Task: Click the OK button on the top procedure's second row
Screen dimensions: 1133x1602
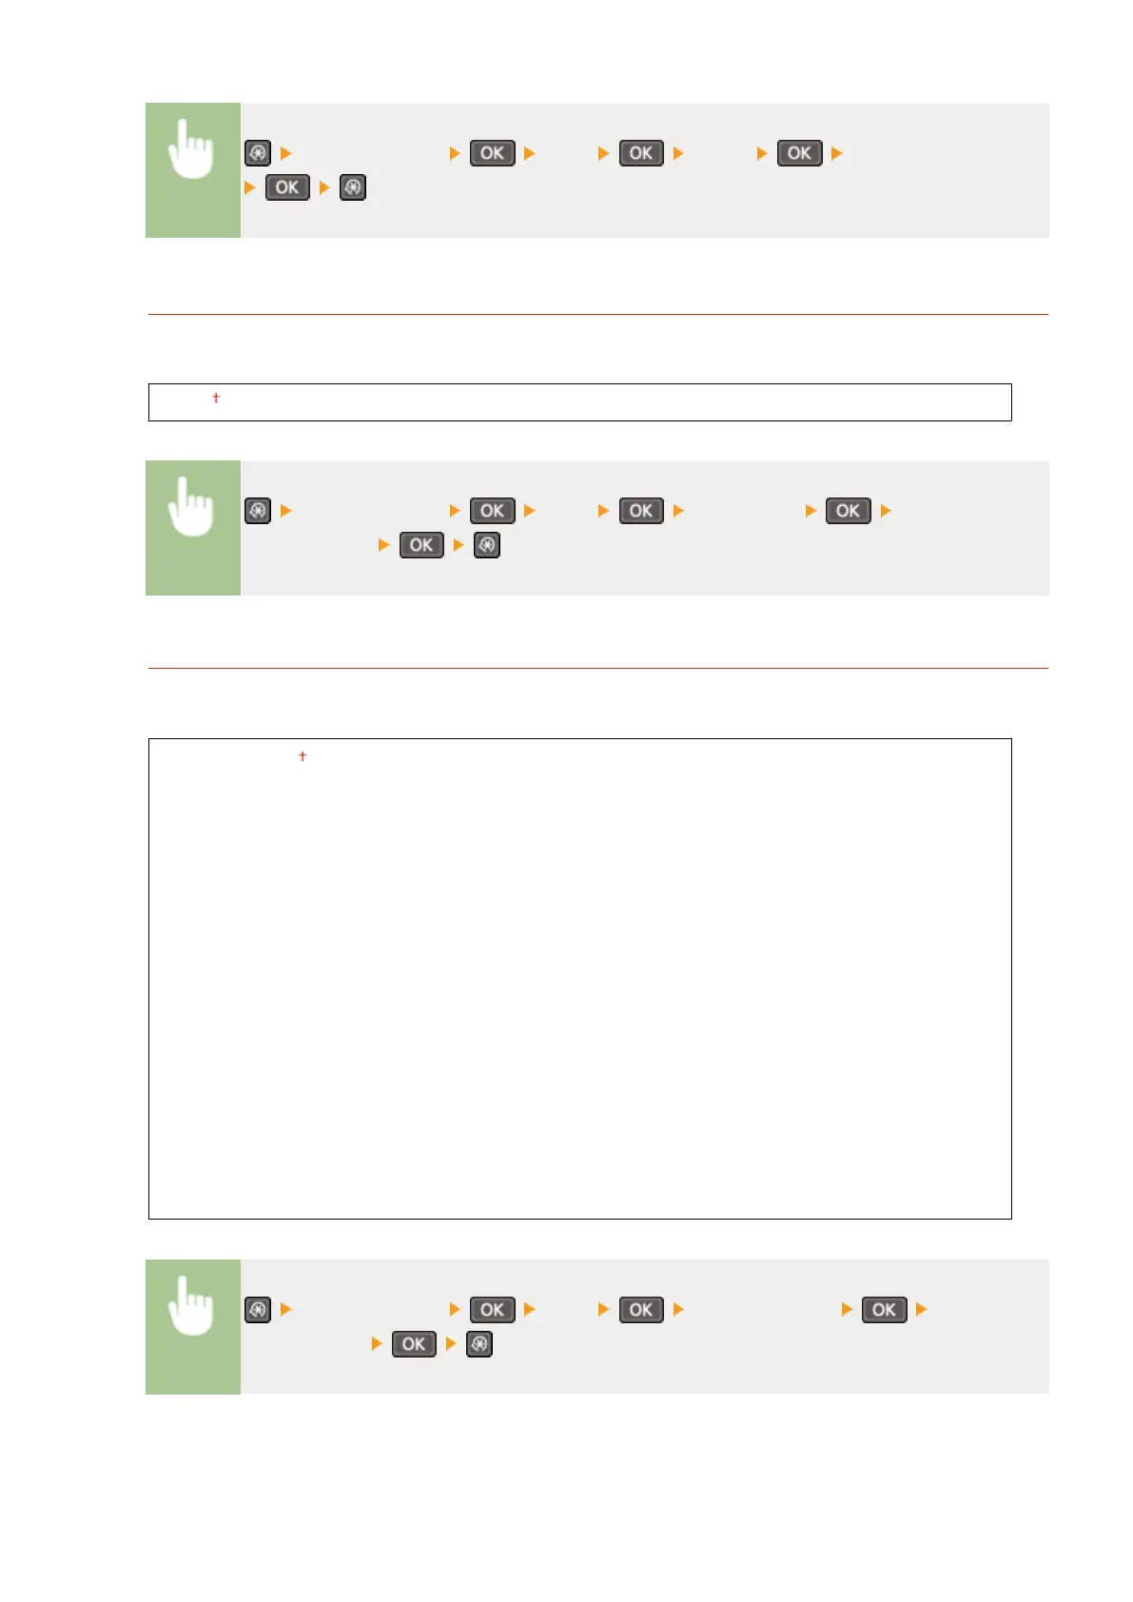Action: [x=287, y=187]
